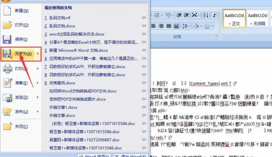Pin 外链文章1.docx to recent list
Image resolution: width=272 pixels, height=157 pixels.
144,107
